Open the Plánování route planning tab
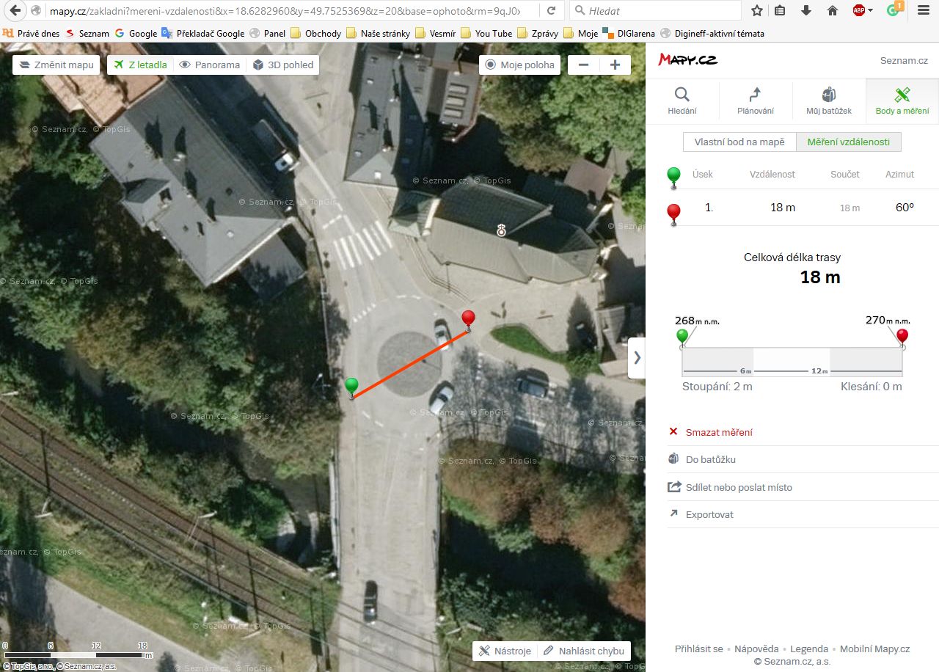Viewport: 939px width, 672px height. pyautogui.click(x=756, y=101)
